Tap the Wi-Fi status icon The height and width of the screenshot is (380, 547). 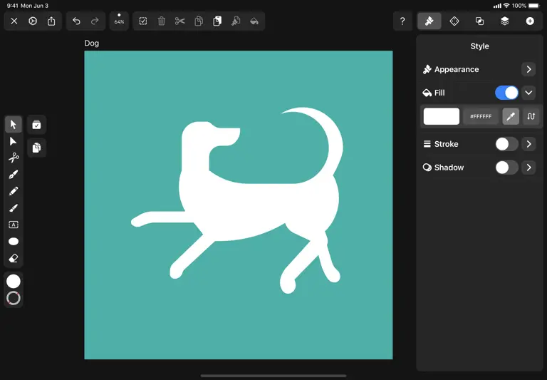[506, 6]
